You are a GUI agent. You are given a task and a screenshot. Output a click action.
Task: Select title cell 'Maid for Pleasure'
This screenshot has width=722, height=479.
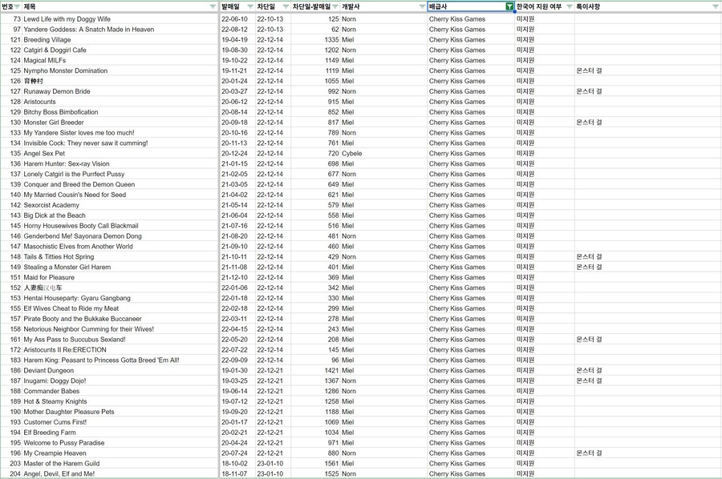[x=49, y=277]
